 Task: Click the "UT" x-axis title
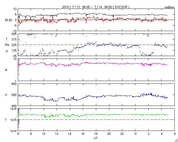(96, 138)
